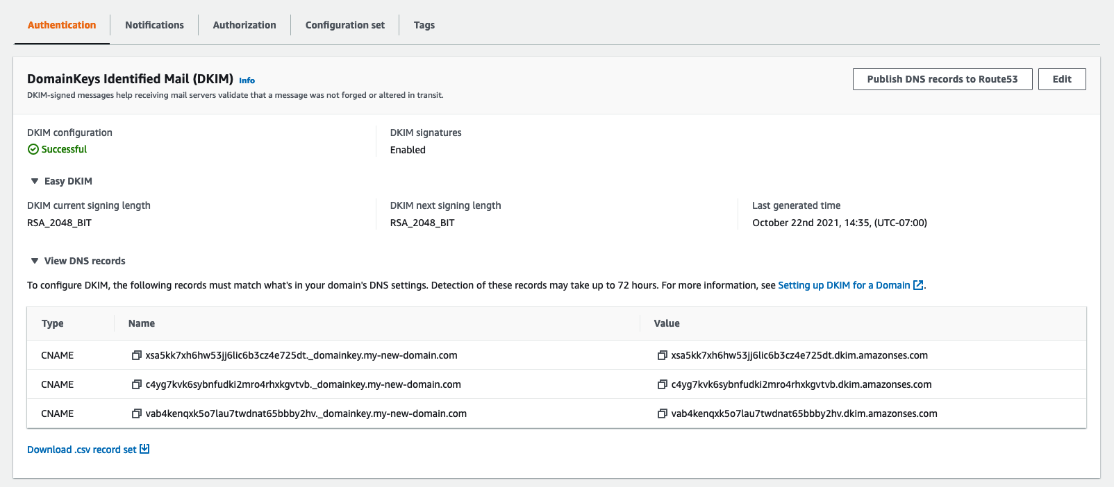Copy the vab4kenqxk dkim.amazonses.com value

[x=663, y=413]
